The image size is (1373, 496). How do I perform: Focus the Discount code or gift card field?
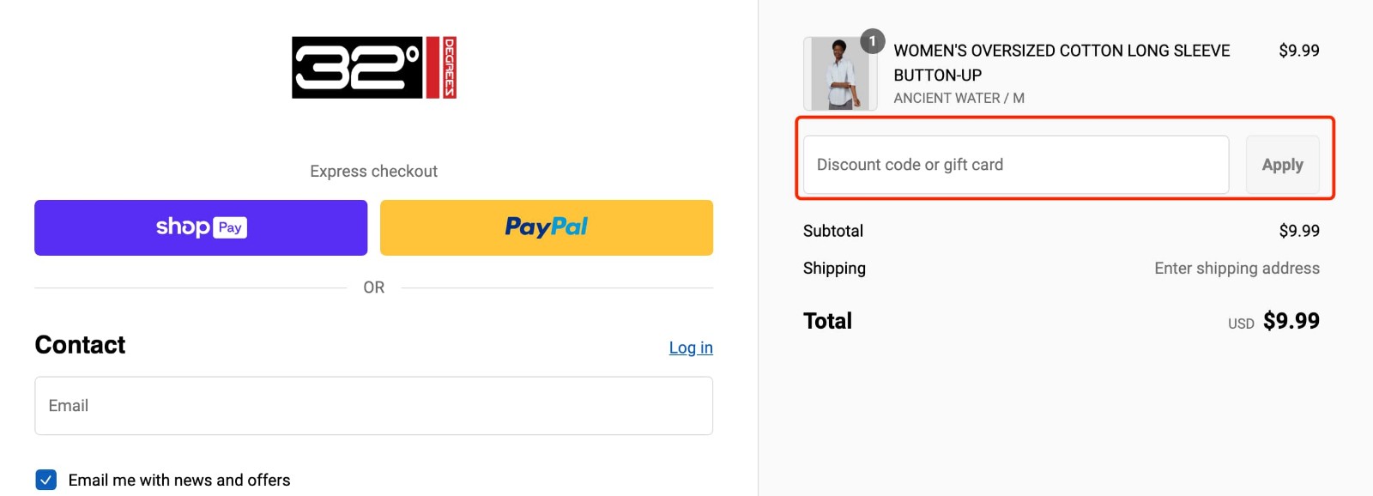1015,165
